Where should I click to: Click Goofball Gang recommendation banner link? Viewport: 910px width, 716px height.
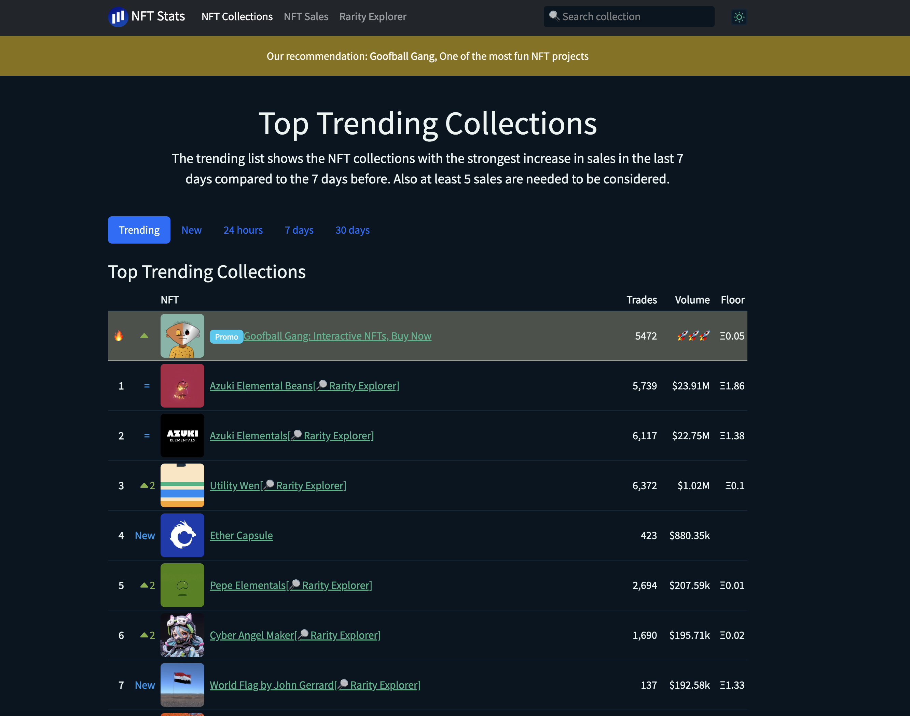[x=402, y=56]
